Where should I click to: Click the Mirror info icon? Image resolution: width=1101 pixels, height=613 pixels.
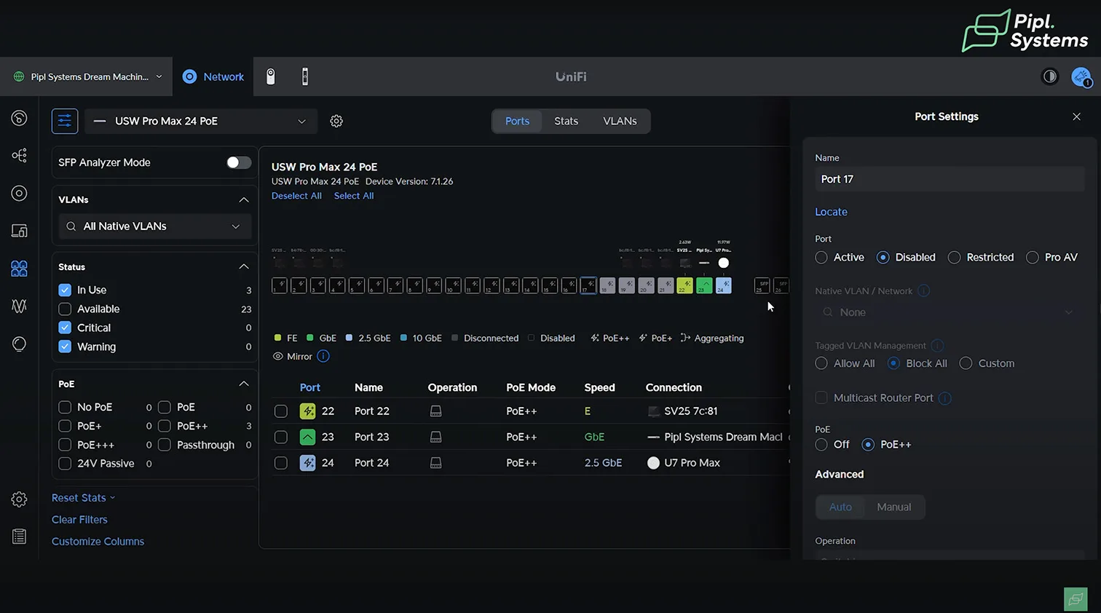coord(323,356)
